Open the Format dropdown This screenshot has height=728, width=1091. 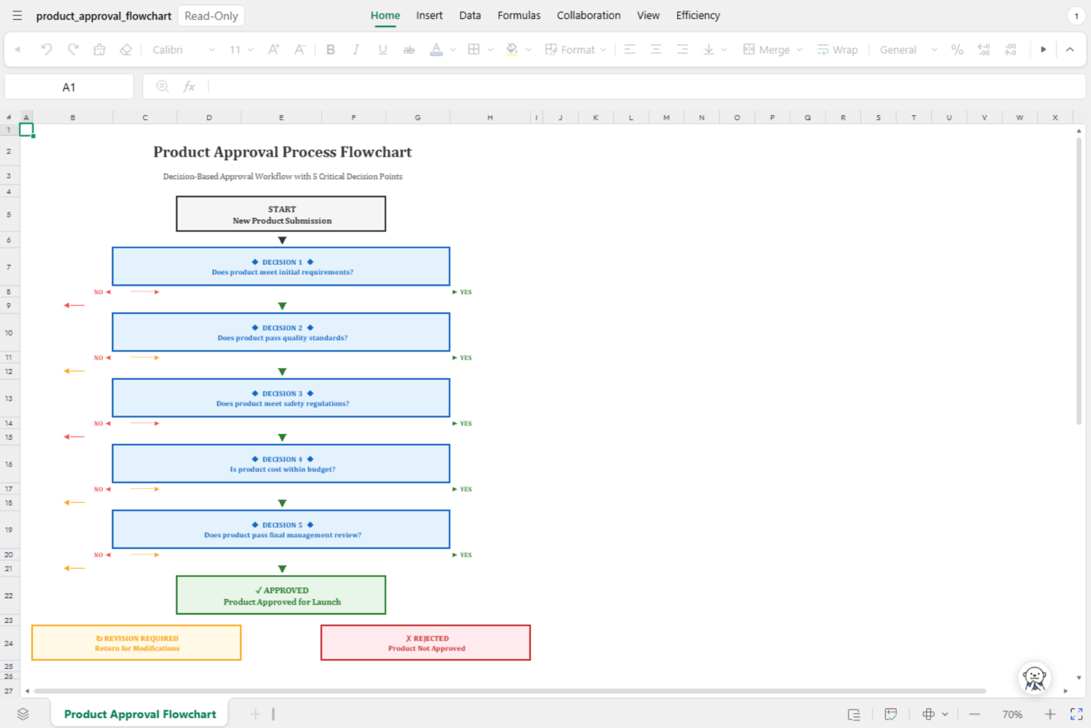[x=576, y=50]
